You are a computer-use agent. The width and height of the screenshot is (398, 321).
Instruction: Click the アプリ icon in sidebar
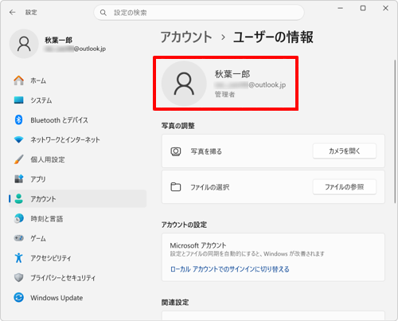[x=19, y=179]
